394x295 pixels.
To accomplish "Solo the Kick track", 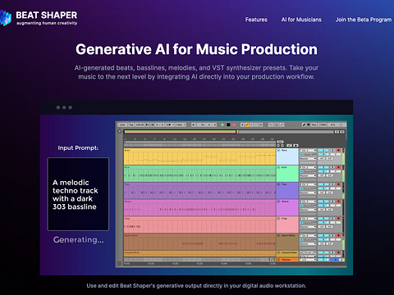I will (x=332, y=167).
